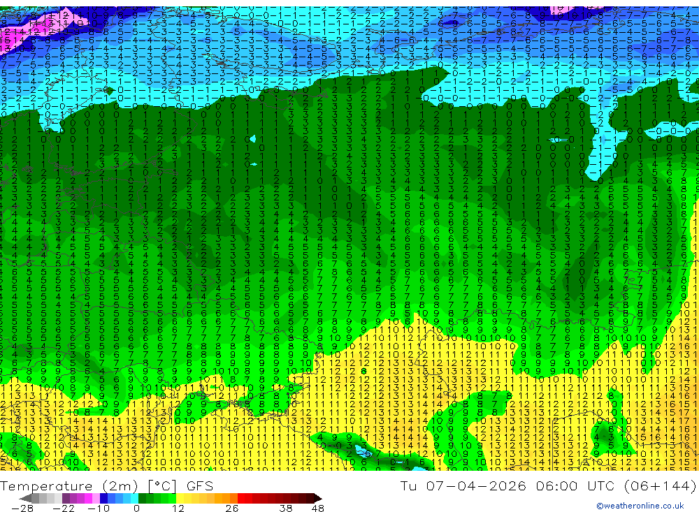Click the -22 legend label
This screenshot has height=512, width=699.
click(x=64, y=509)
